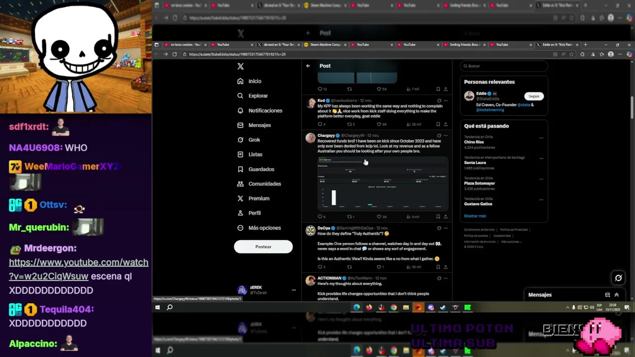Reload the page in browser toolbar
This screenshot has width=635, height=357.
point(175,54)
